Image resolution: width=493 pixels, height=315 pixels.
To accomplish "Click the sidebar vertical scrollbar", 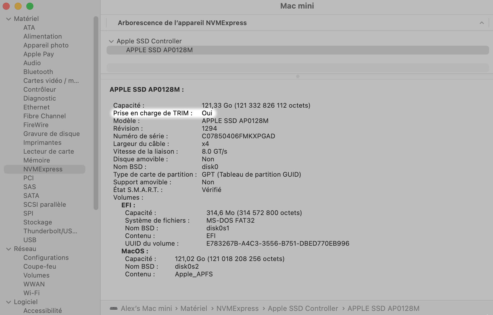I will [x=96, y=113].
